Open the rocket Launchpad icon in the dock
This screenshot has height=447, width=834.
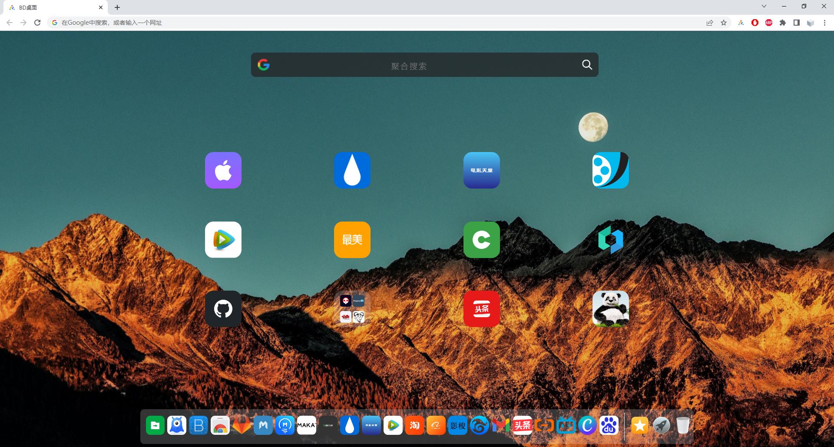(662, 426)
